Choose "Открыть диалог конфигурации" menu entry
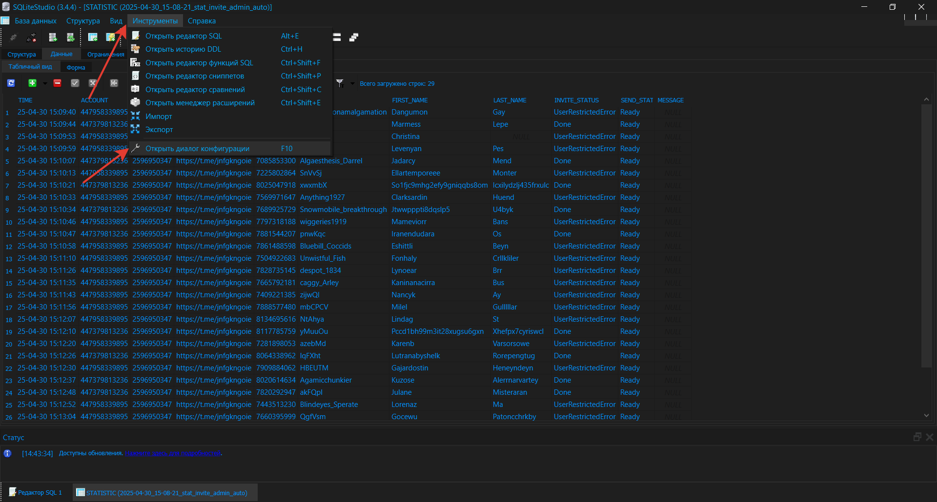937x502 pixels. coord(198,148)
